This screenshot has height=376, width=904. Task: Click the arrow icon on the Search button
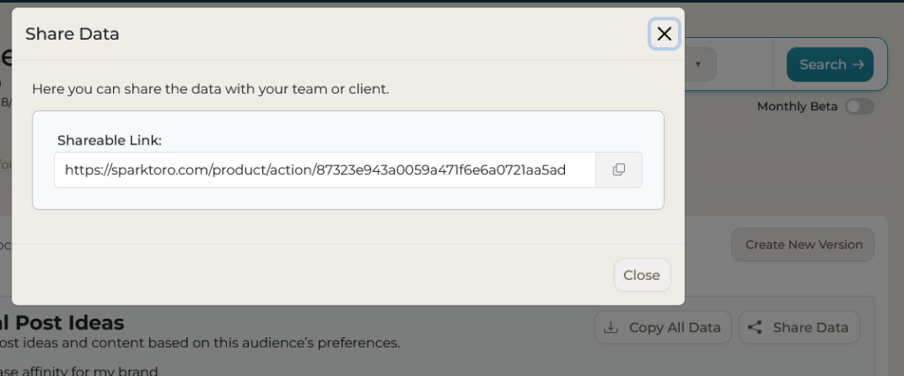858,64
